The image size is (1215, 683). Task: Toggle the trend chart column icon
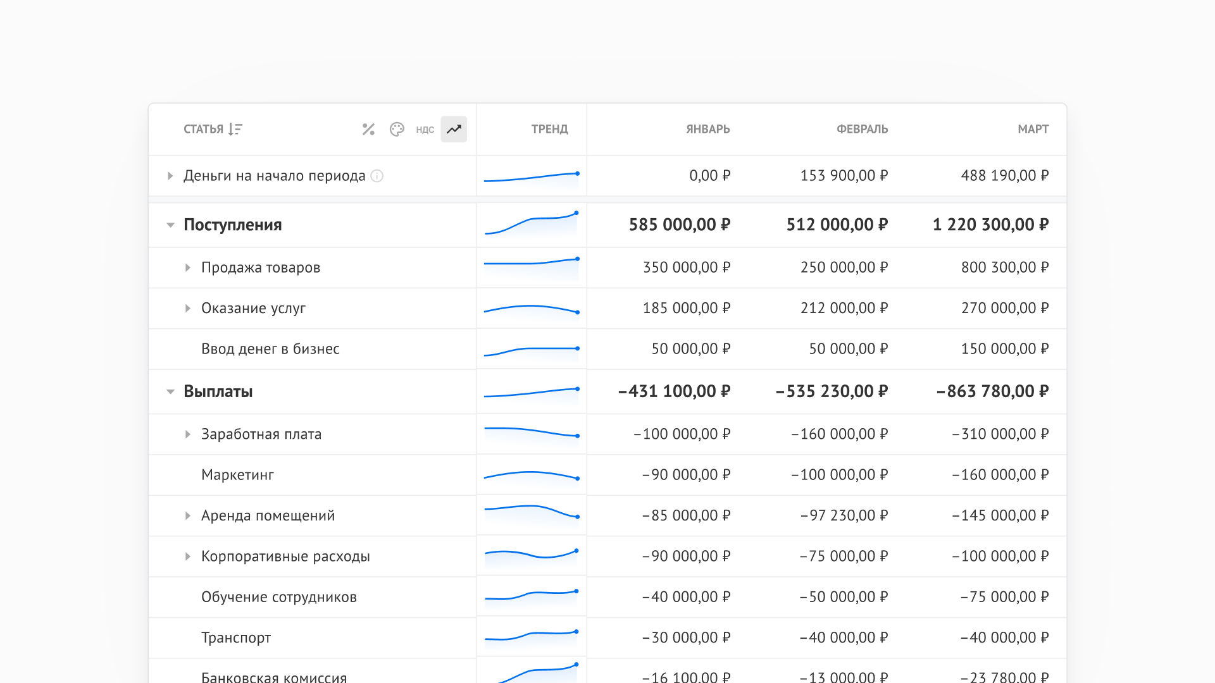click(x=454, y=129)
